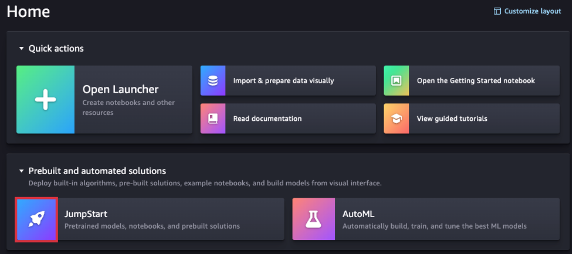The width and height of the screenshot is (573, 254).
Task: Click 'Pretrained models, notebooks, and prebuilt solutions' text
Action: point(152,226)
